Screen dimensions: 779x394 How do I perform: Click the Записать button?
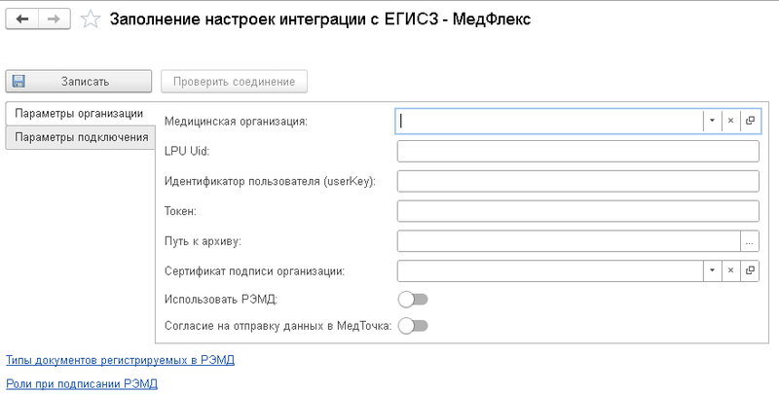pos(79,82)
